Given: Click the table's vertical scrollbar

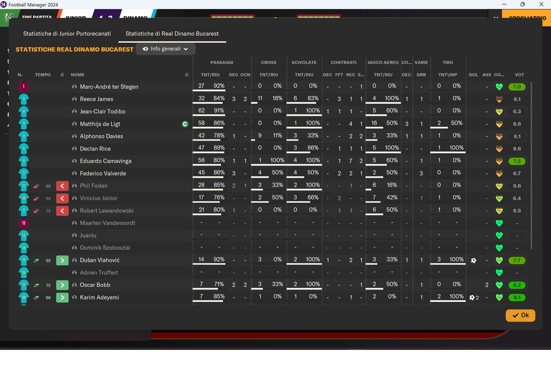Looking at the screenshot, I should point(531,165).
